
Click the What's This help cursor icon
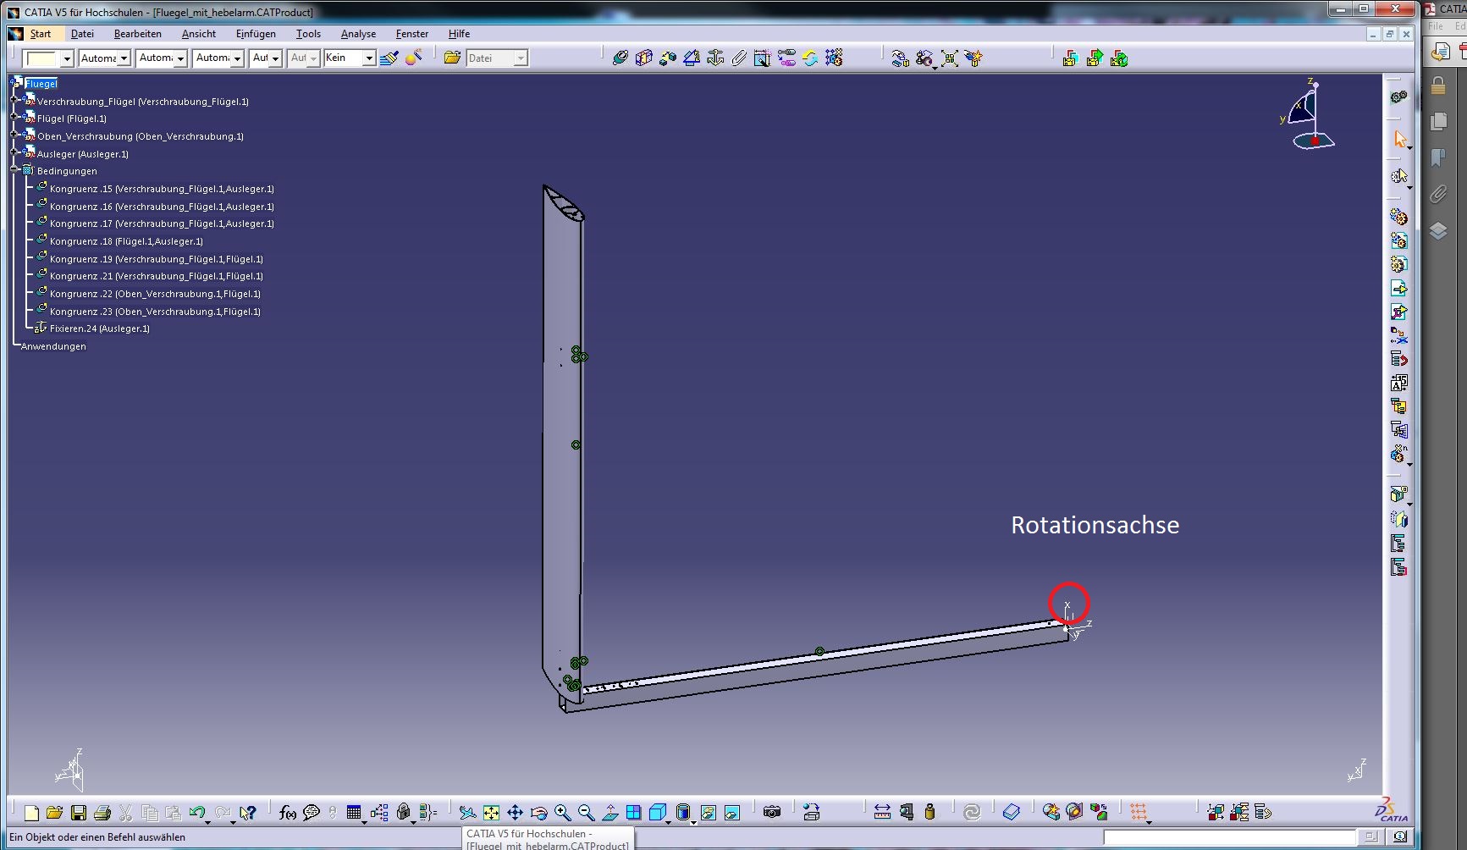coord(247,813)
